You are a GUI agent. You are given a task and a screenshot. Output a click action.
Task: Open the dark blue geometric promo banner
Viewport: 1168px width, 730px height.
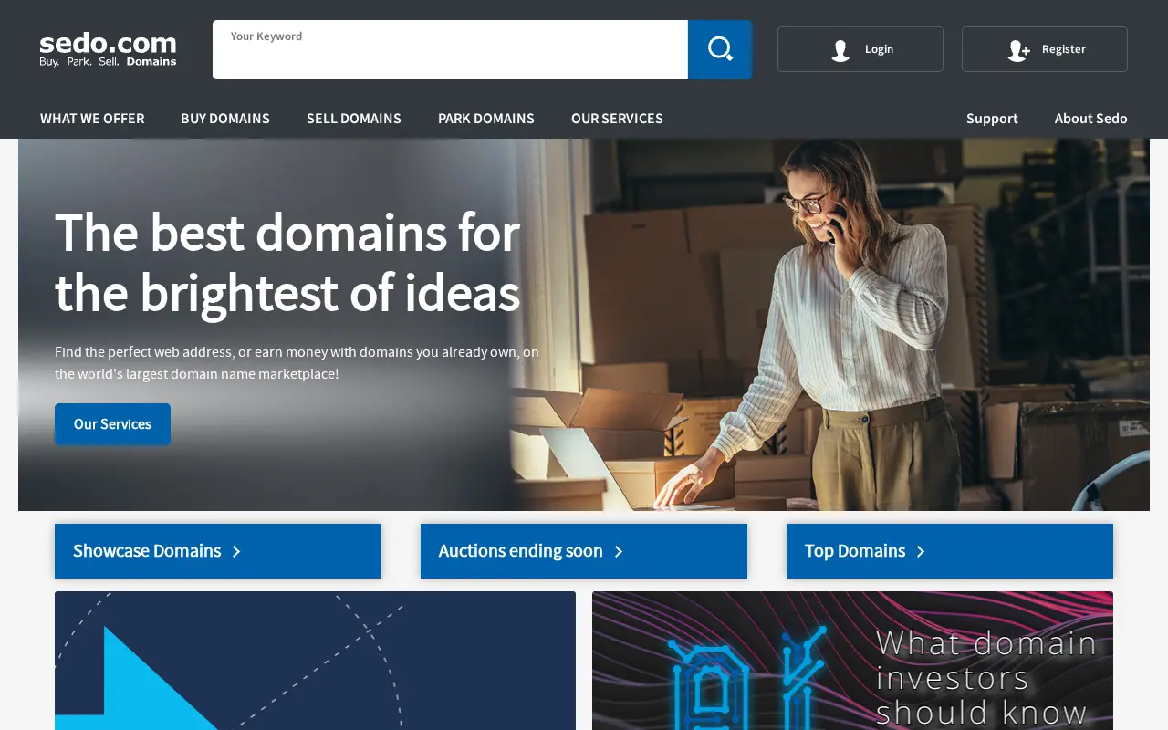click(x=315, y=661)
